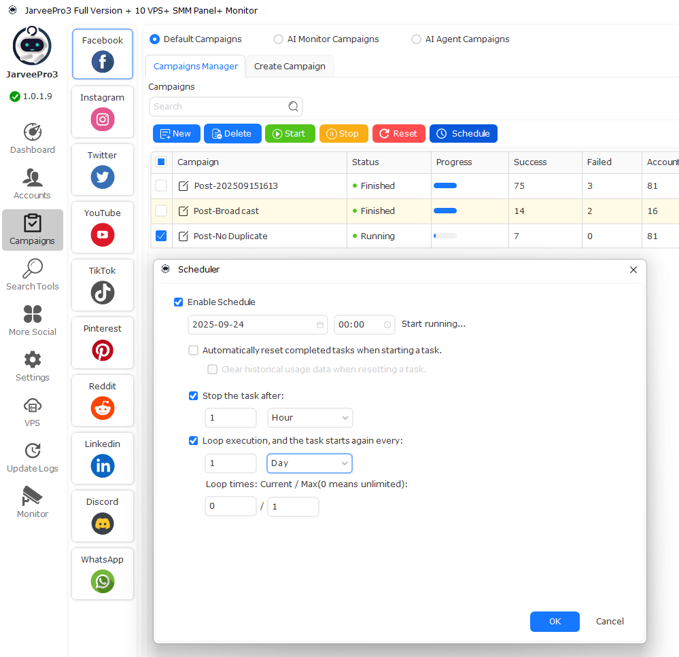The height and width of the screenshot is (657, 679).
Task: Open Settings from the sidebar
Action: (x=33, y=366)
